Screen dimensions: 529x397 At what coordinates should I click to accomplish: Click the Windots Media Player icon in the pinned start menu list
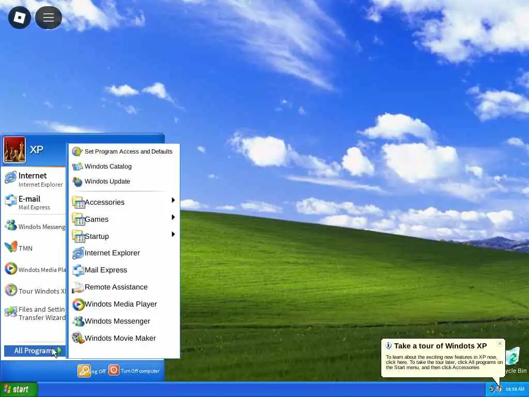coord(10,269)
